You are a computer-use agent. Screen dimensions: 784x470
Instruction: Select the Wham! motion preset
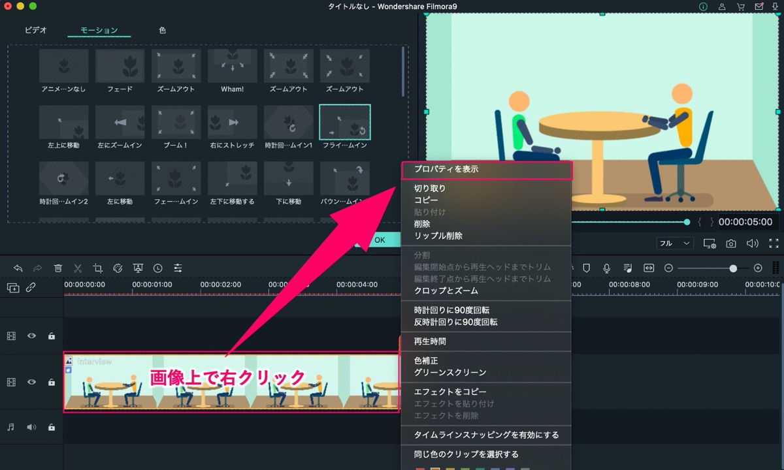coord(233,70)
